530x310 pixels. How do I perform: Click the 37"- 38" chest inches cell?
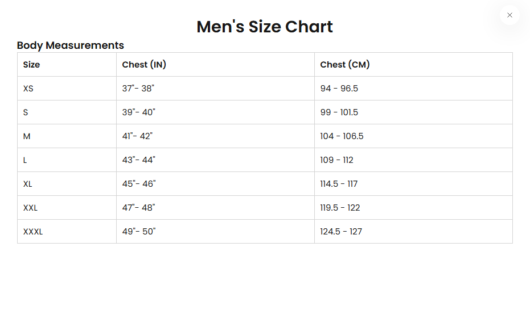138,89
